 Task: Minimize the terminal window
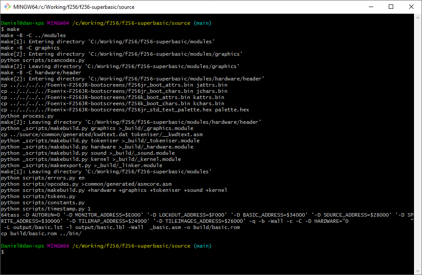pyautogui.click(x=371, y=7)
